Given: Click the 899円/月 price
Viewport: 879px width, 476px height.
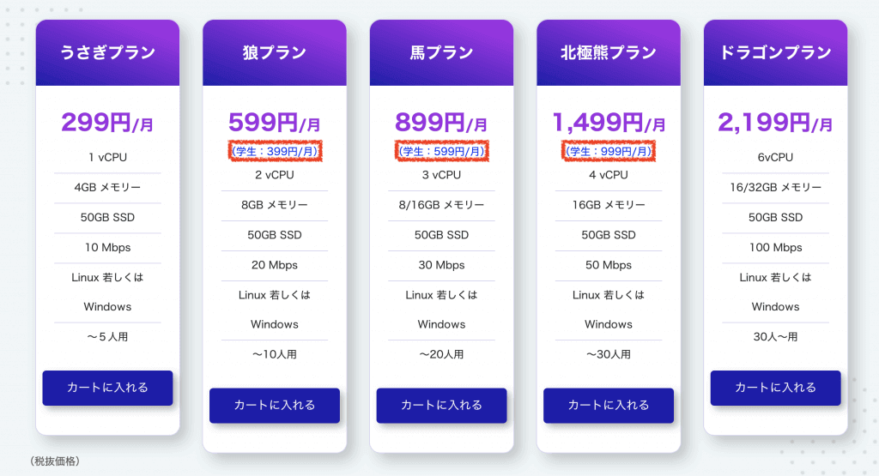Looking at the screenshot, I should [442, 122].
